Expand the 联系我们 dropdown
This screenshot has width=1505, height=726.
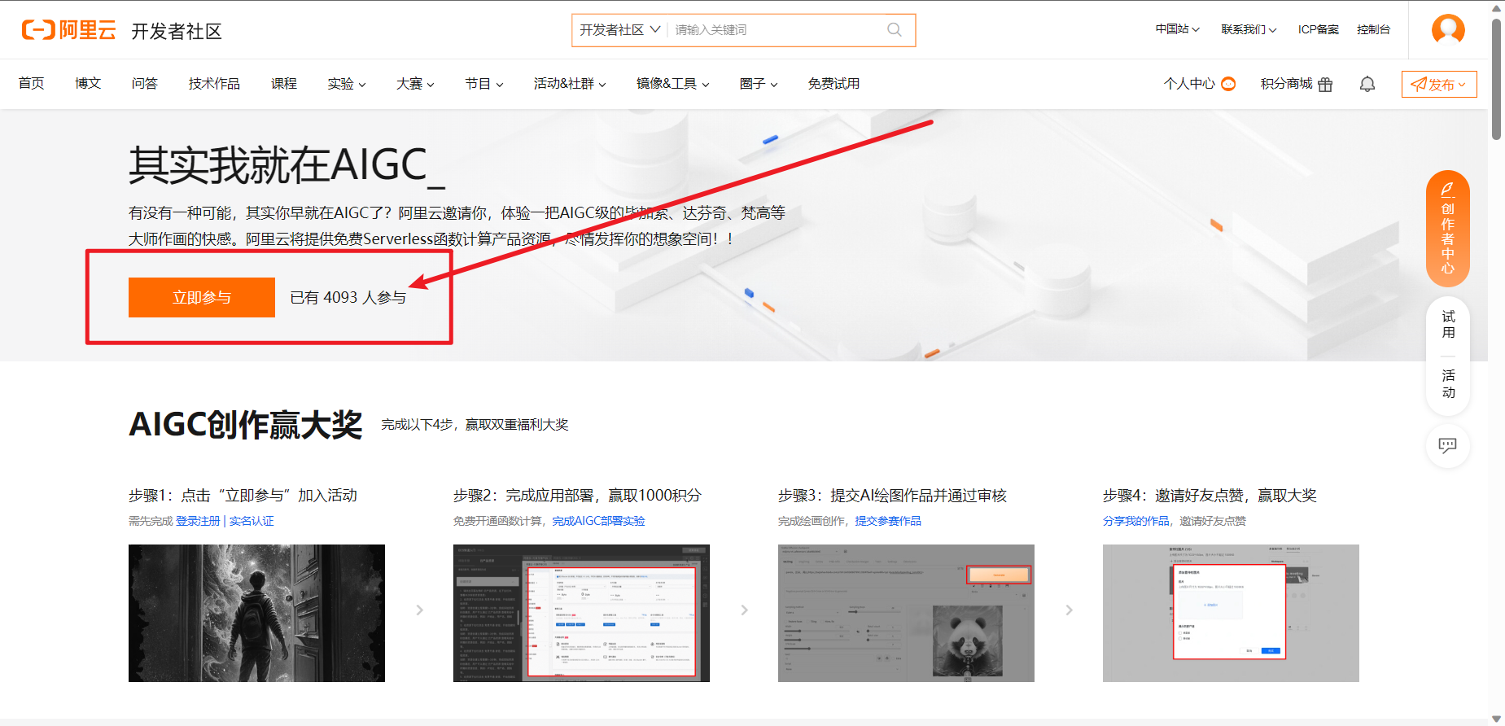pyautogui.click(x=1249, y=29)
